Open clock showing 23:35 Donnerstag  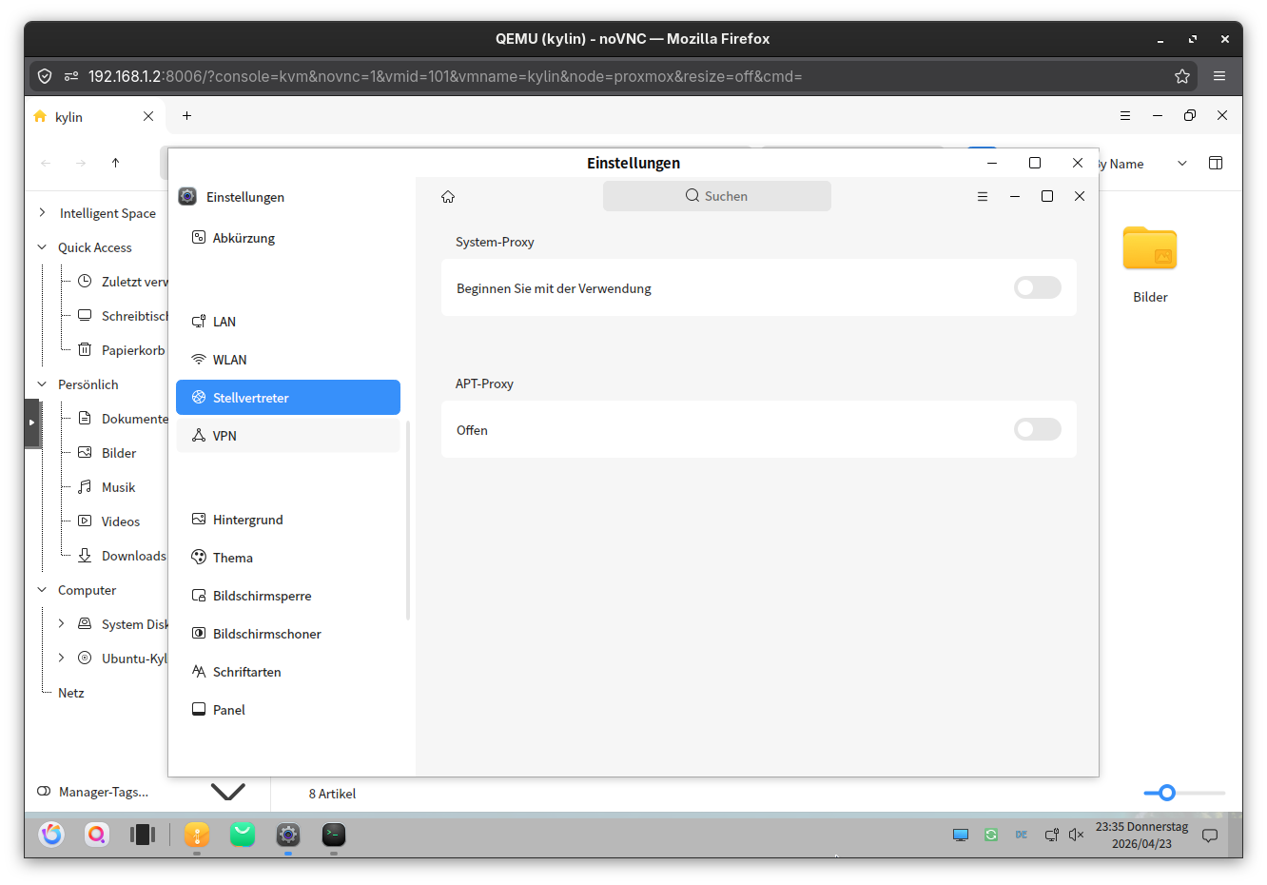pyautogui.click(x=1141, y=835)
